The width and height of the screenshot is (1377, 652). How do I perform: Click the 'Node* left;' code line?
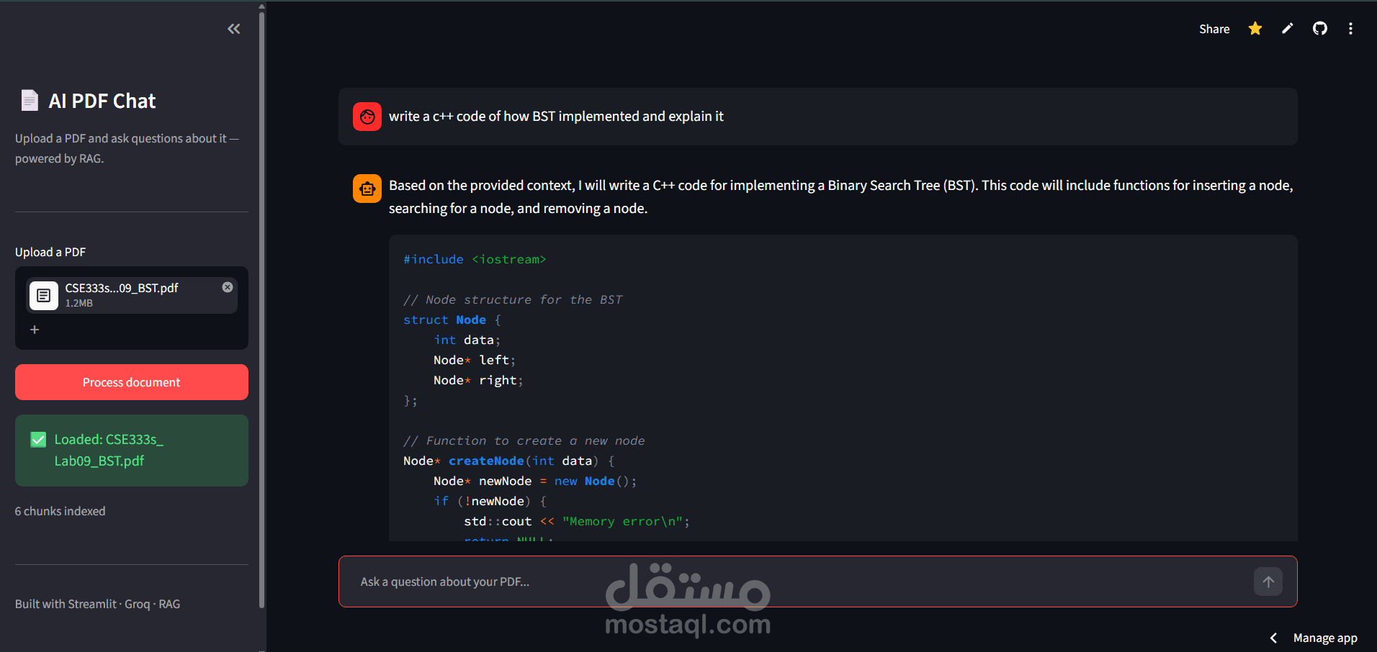[x=475, y=360]
